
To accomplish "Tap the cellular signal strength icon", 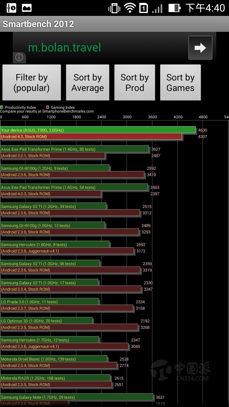I will coord(157,8).
